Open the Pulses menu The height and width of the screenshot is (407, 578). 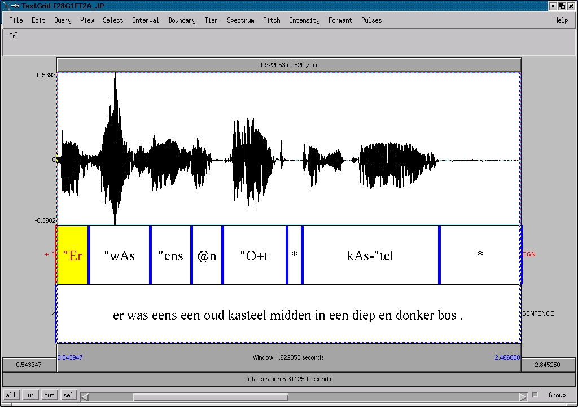tap(371, 20)
